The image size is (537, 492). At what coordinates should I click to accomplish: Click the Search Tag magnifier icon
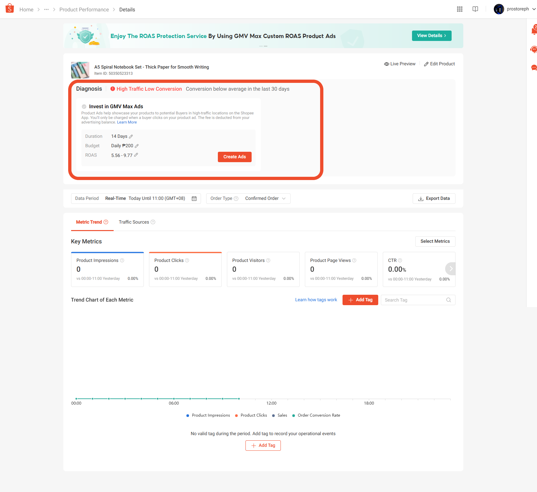[x=449, y=300]
